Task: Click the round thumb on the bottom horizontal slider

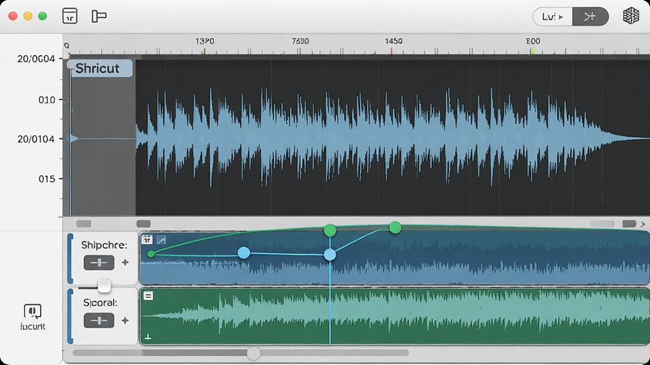Action: pyautogui.click(x=254, y=353)
